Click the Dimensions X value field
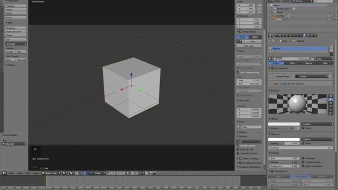Screen dimensions: 338x190 (x=249, y=20)
